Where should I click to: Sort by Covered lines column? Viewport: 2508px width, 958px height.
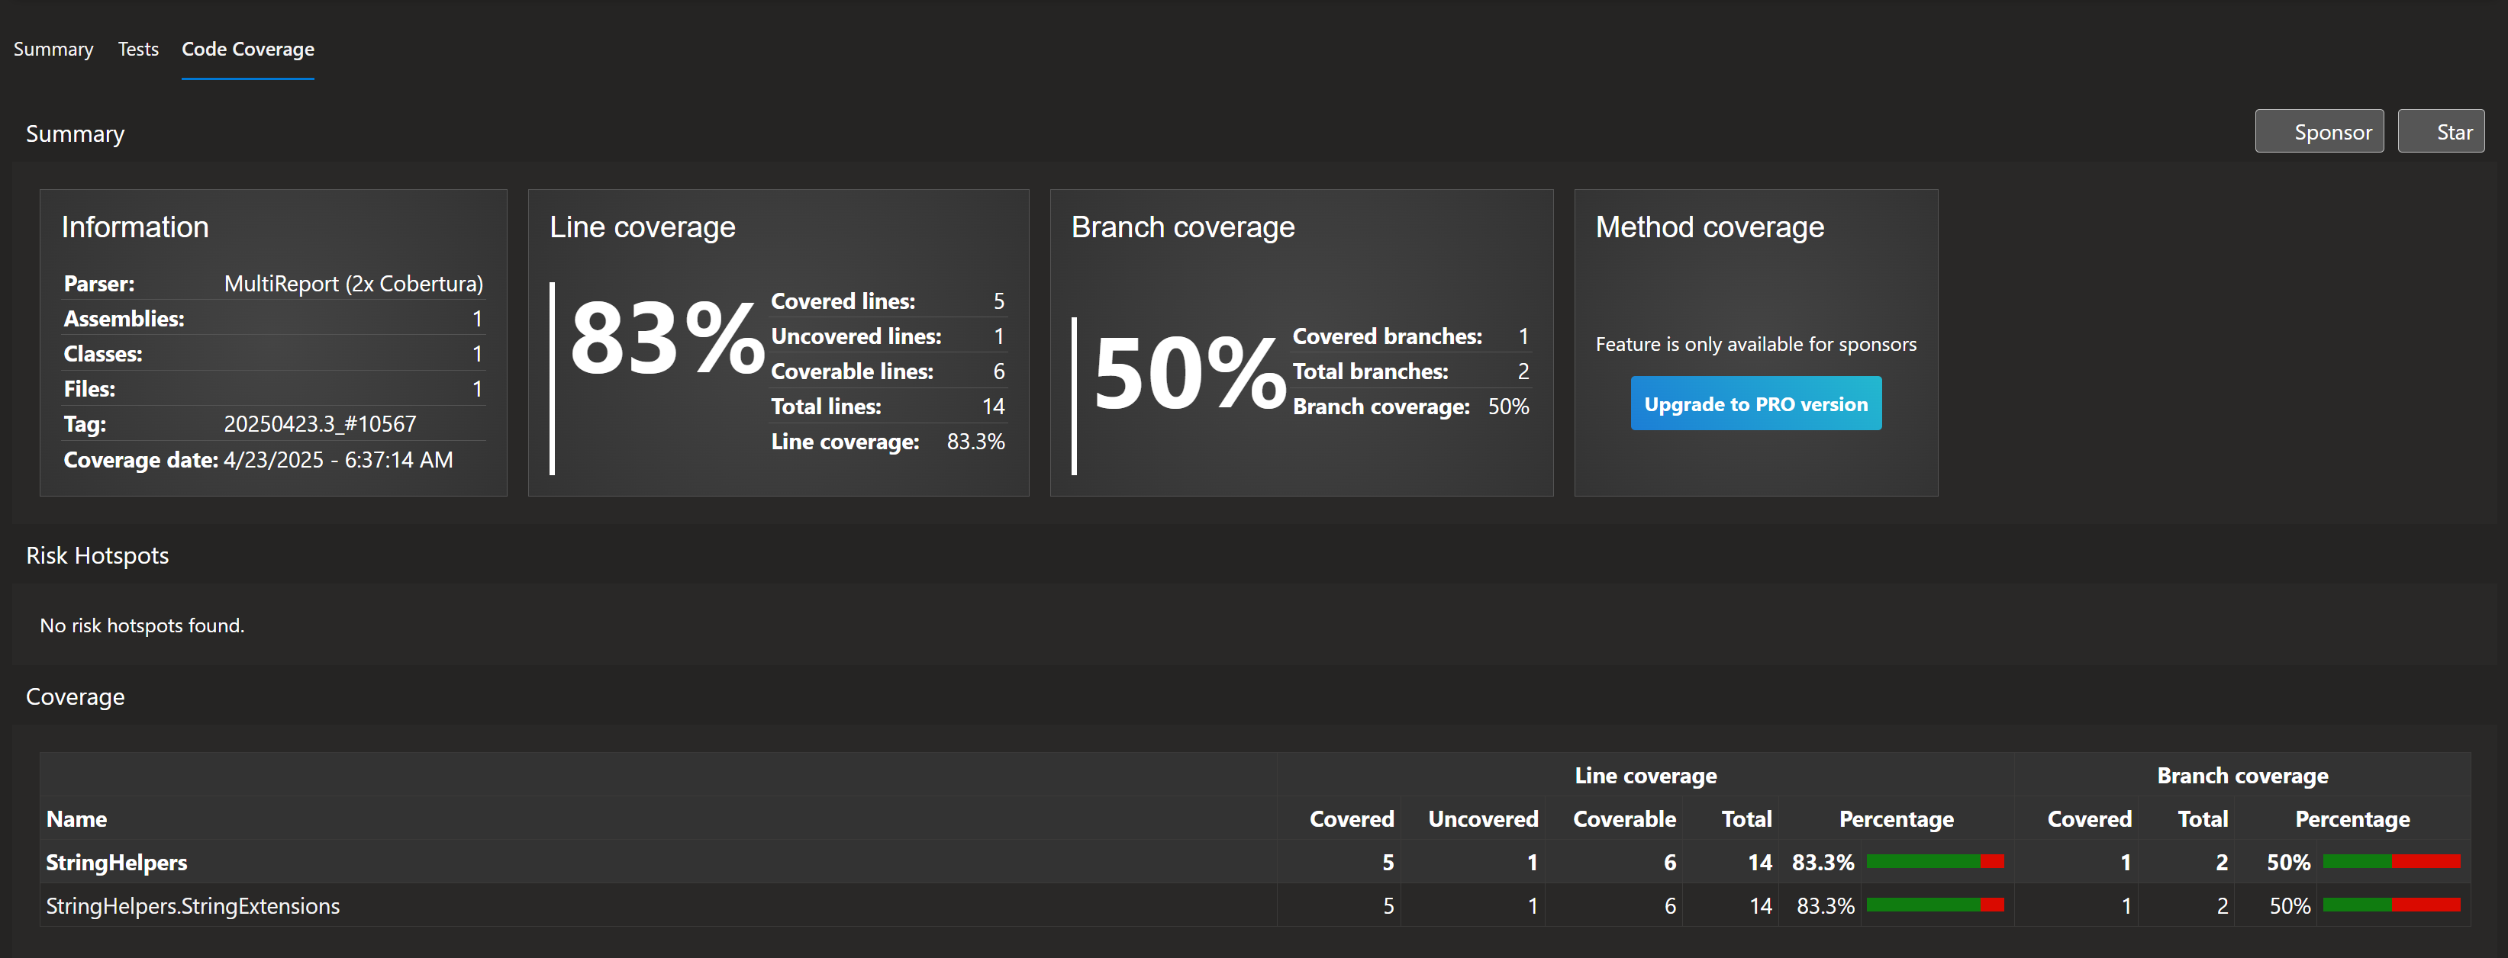coord(1352,819)
